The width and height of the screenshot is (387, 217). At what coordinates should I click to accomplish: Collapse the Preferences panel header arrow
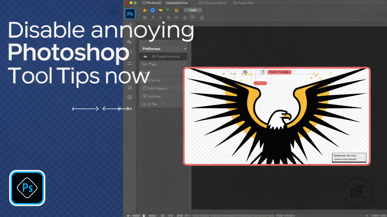pyautogui.click(x=185, y=49)
